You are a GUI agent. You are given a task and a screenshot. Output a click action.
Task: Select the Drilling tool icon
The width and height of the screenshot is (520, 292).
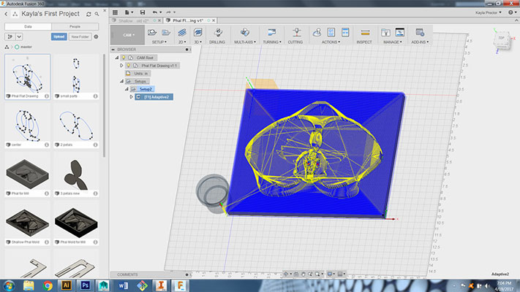click(x=218, y=32)
